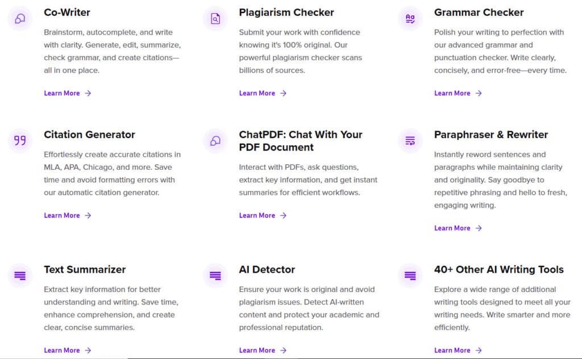582x359 pixels.
Task: Open Learn More under Text Summarizer
Action: [x=63, y=350]
